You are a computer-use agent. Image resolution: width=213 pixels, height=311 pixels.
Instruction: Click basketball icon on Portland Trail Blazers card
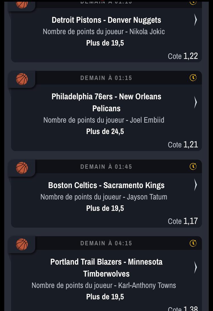point(22,244)
